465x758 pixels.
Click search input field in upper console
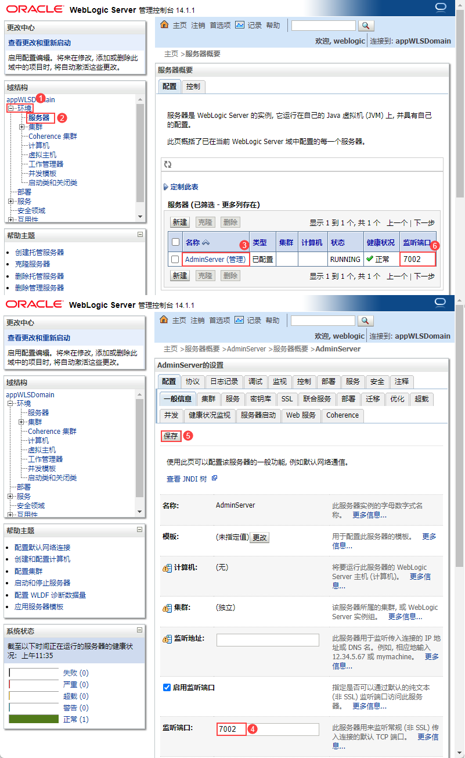click(x=323, y=26)
